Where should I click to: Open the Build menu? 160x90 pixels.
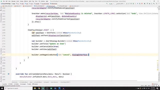30,1
